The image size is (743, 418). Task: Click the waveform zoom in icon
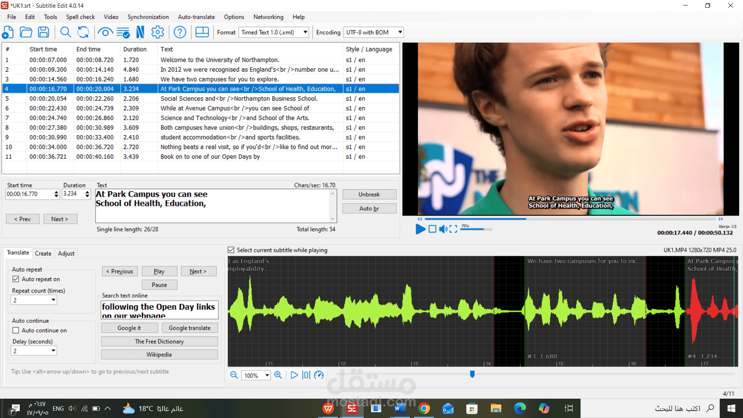pos(278,375)
